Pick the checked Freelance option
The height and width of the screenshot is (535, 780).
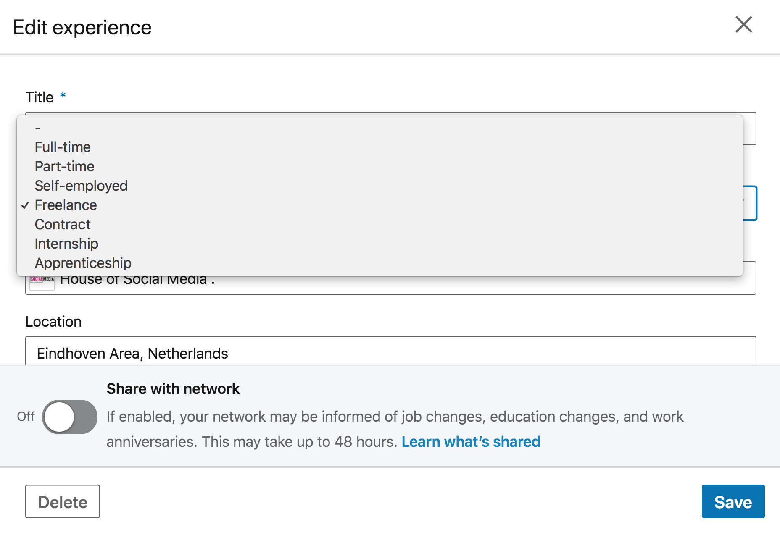[x=66, y=205]
